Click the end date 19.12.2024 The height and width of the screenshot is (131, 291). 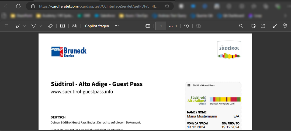click(x=230, y=127)
